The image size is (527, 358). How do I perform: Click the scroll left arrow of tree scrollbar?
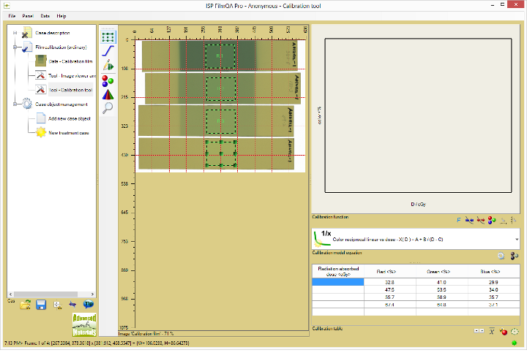click(11, 294)
